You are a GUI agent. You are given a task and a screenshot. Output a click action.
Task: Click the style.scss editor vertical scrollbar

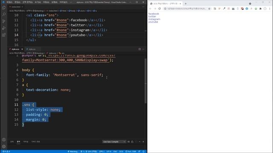145,81
